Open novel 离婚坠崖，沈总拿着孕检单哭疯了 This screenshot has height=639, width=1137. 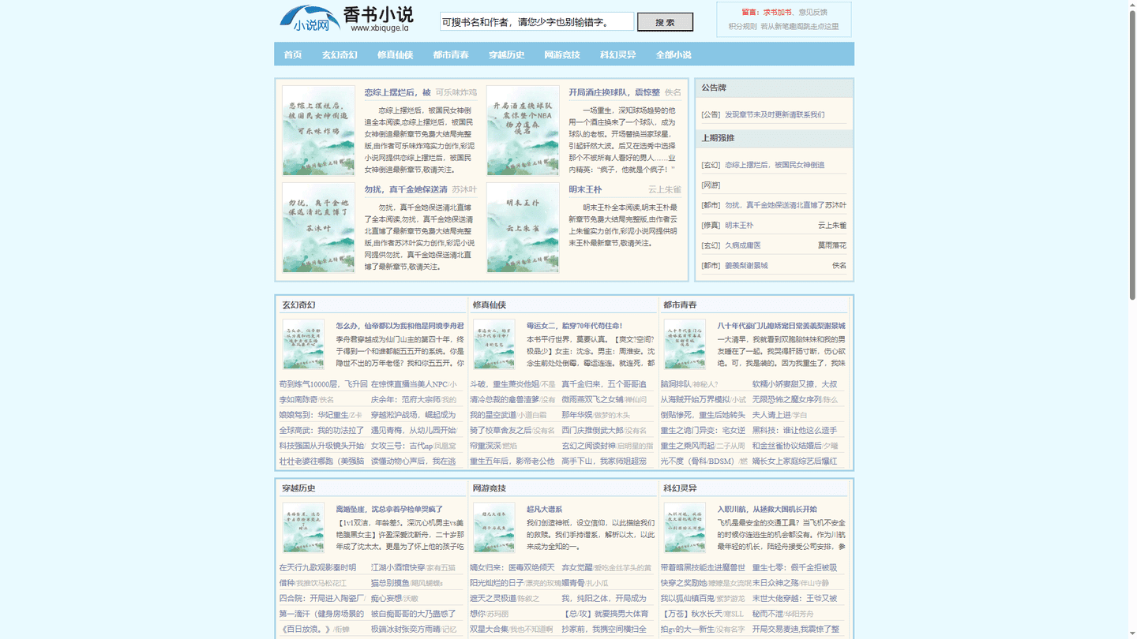click(389, 510)
